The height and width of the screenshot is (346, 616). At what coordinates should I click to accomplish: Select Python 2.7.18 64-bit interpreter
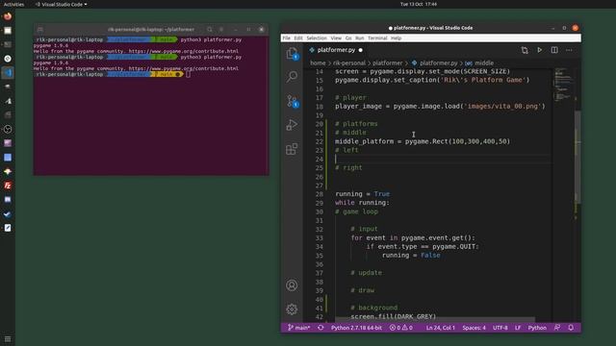pyautogui.click(x=356, y=328)
